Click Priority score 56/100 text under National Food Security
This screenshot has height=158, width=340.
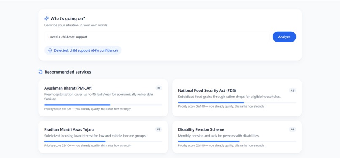(x=221, y=106)
